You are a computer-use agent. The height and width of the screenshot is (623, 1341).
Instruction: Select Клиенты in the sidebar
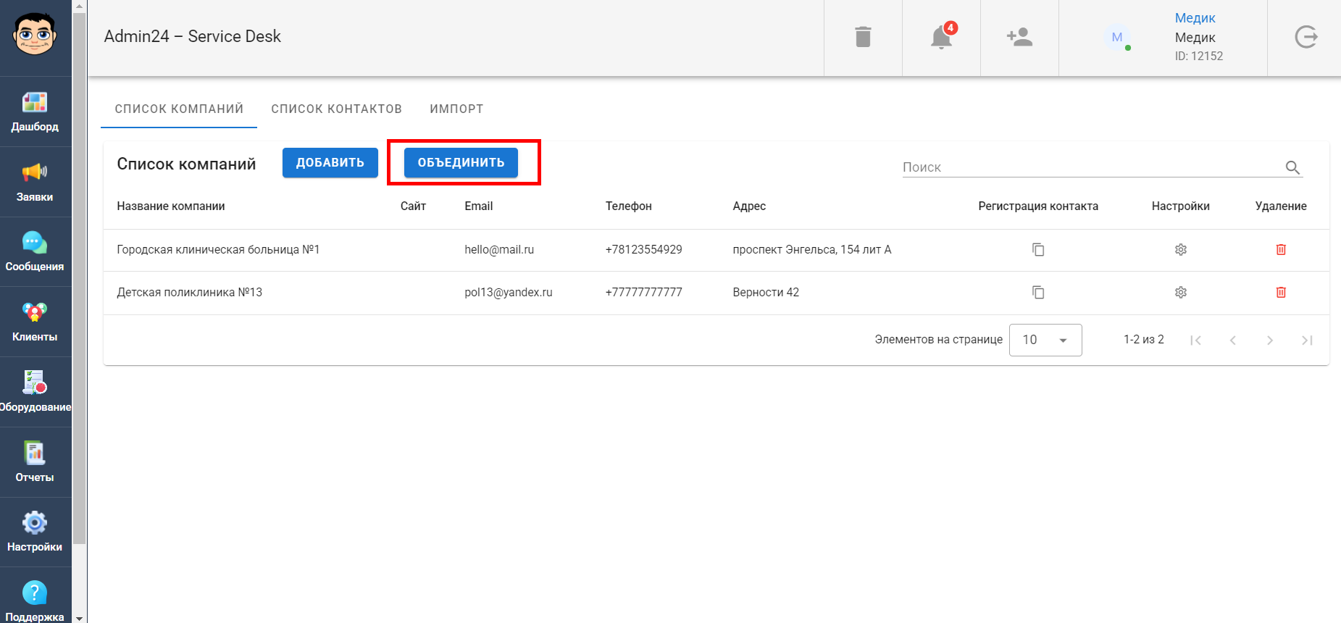coord(35,322)
